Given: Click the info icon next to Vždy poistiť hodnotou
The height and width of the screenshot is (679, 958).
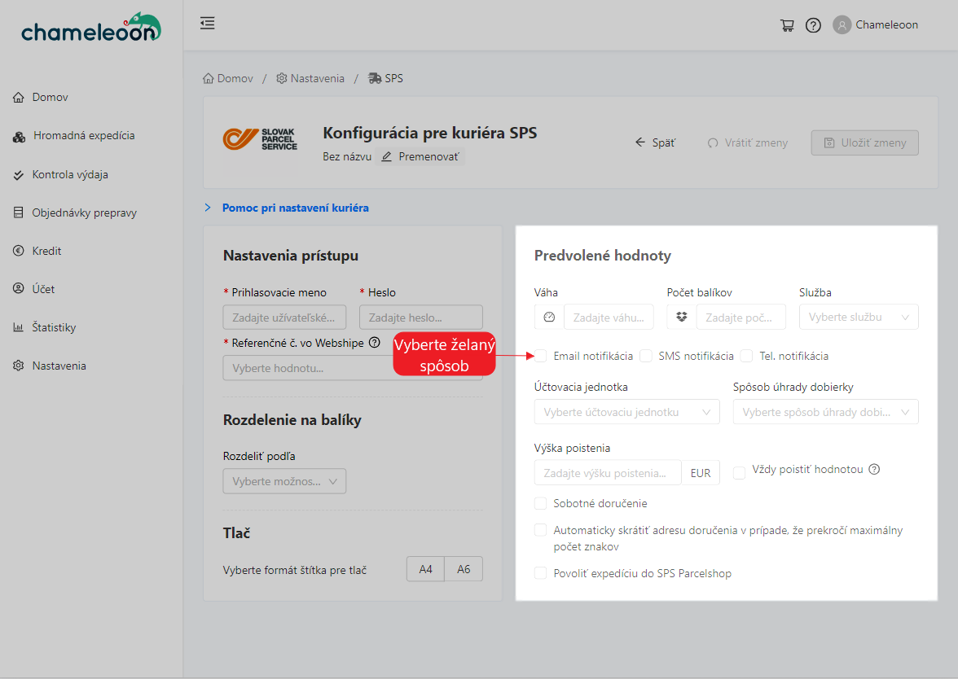Looking at the screenshot, I should point(874,470).
